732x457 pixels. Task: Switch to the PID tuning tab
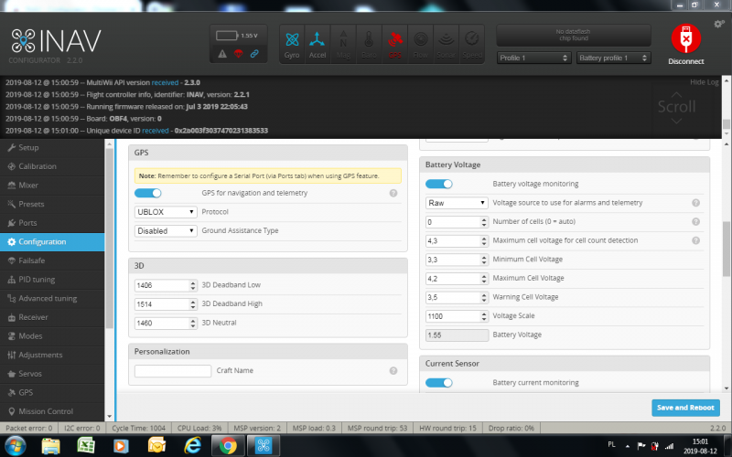37,280
